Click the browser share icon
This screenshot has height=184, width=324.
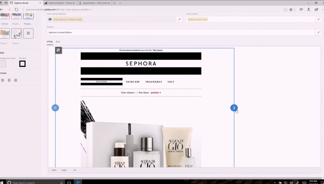[x=316, y=10]
